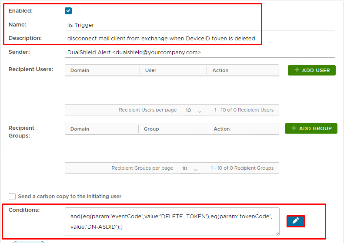Select Domain column header in Recipient Groups
This screenshot has width=347, height=243.
coord(80,129)
